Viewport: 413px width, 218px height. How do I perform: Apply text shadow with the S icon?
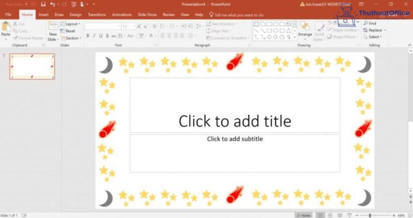tap(107, 36)
